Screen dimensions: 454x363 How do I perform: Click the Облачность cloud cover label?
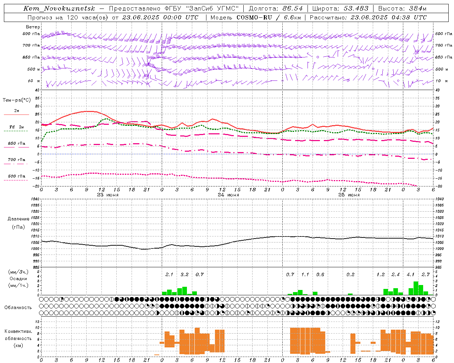click(x=18, y=307)
